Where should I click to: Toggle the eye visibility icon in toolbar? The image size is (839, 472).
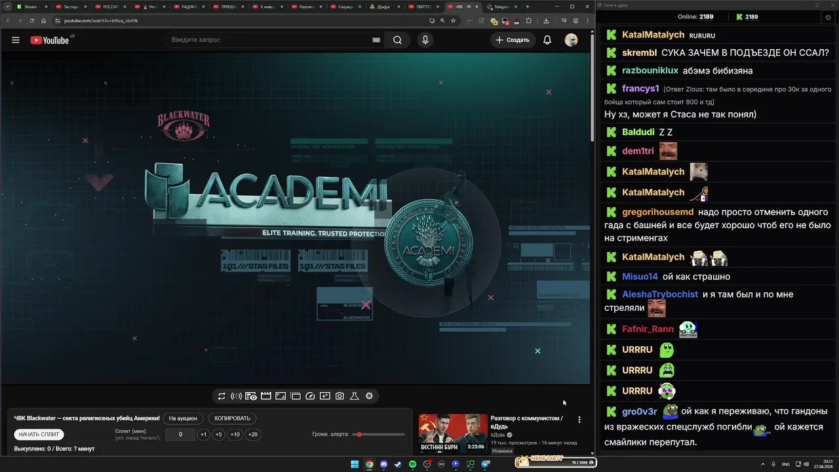click(x=251, y=396)
